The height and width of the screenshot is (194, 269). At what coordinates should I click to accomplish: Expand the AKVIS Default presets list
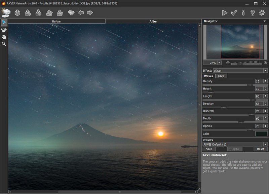click(265, 144)
